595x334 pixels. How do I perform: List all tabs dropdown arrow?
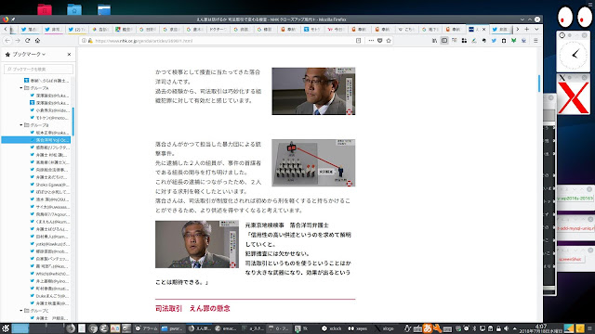536,29
